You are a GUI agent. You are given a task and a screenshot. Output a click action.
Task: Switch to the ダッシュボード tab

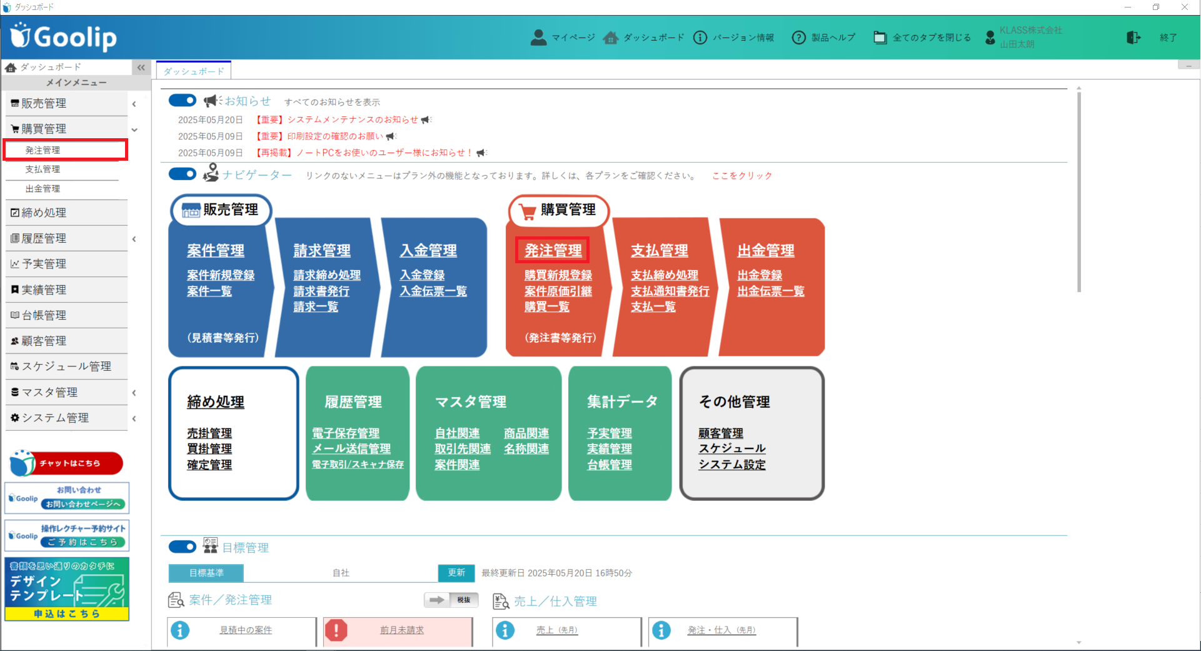click(x=194, y=71)
